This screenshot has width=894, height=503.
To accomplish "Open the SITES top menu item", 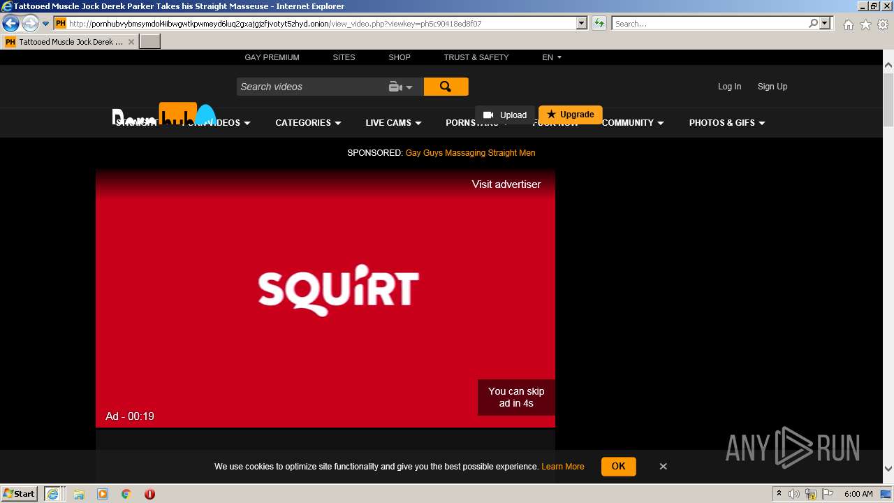I will tap(344, 57).
